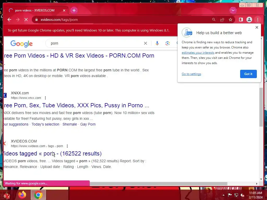Click the taskbar clock 11:05 AM
267x200 pixels.
tap(256, 193)
